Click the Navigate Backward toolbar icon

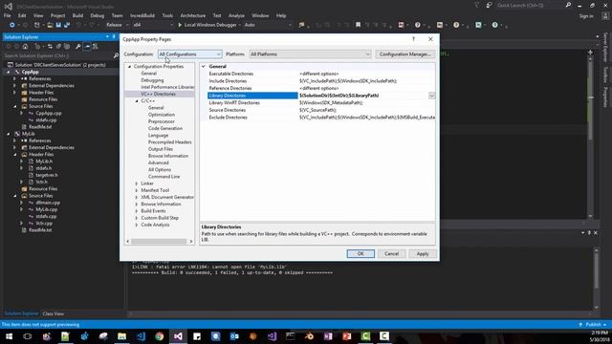click(x=12, y=25)
